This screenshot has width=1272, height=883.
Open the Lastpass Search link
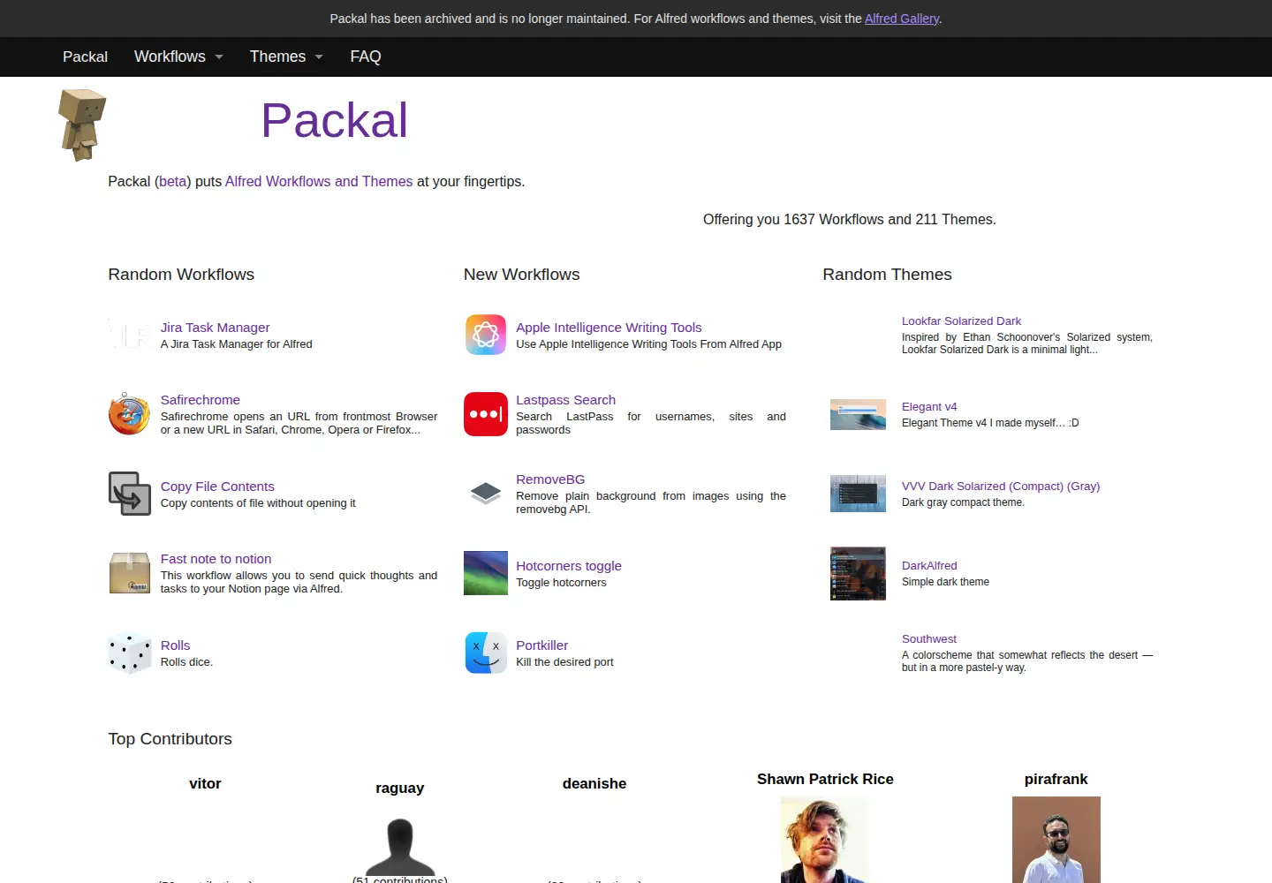[x=565, y=400]
